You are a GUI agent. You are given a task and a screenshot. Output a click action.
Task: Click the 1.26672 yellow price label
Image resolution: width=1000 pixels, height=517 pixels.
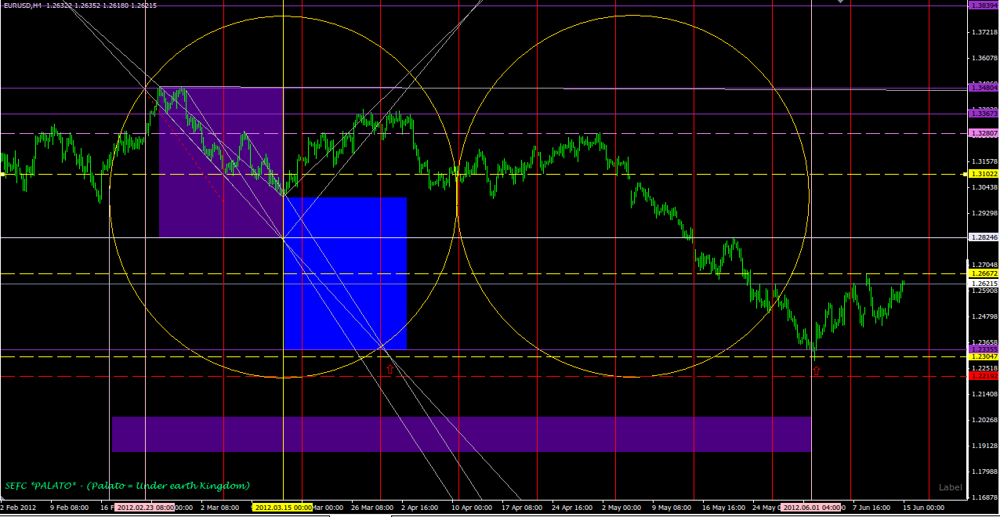(983, 273)
